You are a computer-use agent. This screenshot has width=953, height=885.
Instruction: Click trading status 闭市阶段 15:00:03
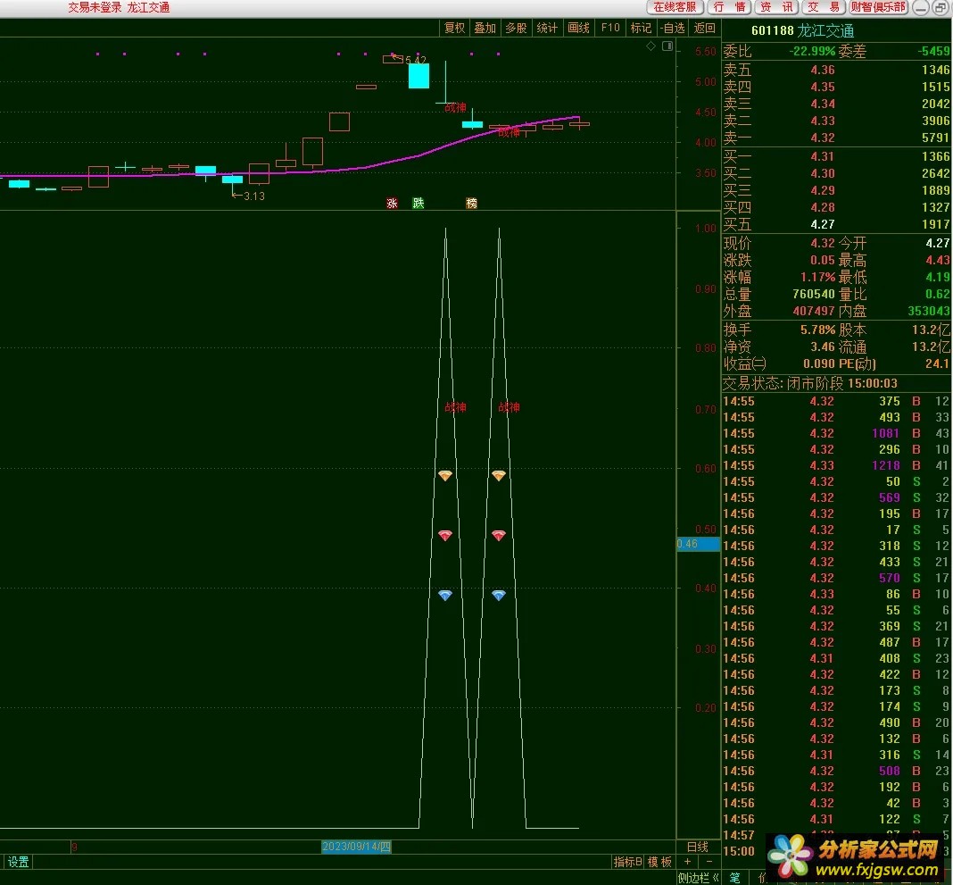point(841,383)
